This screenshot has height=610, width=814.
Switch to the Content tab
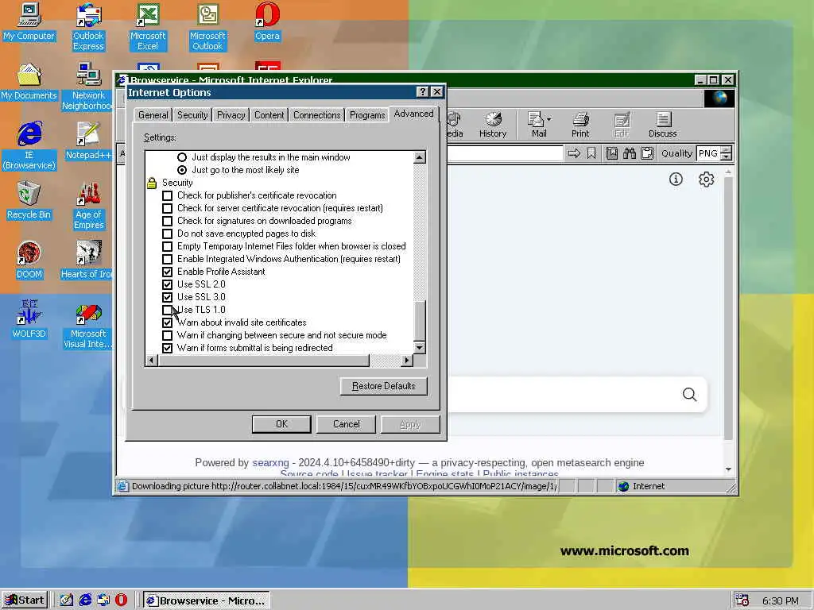click(269, 115)
